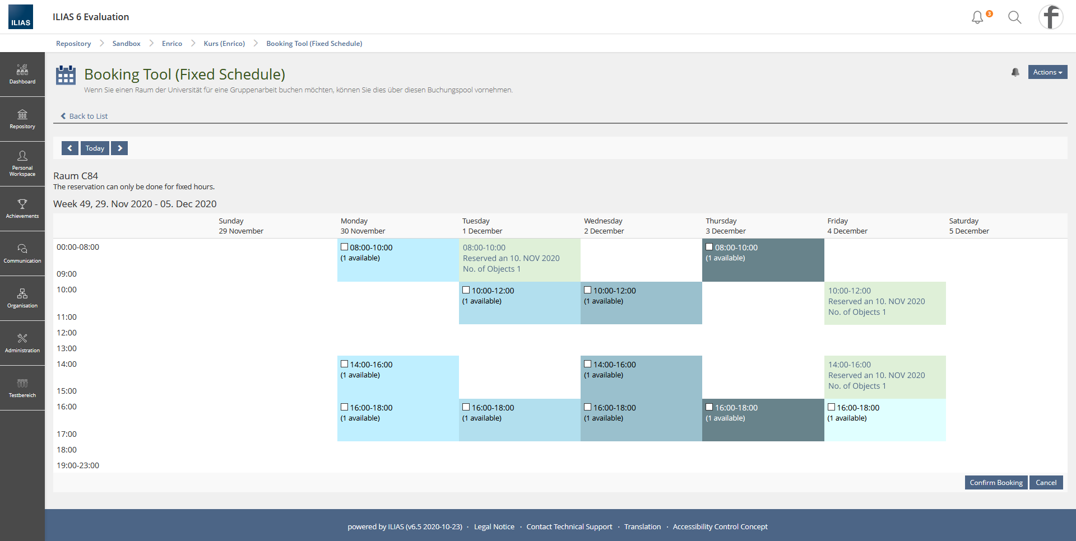Jump to Today in calendar

coord(95,148)
